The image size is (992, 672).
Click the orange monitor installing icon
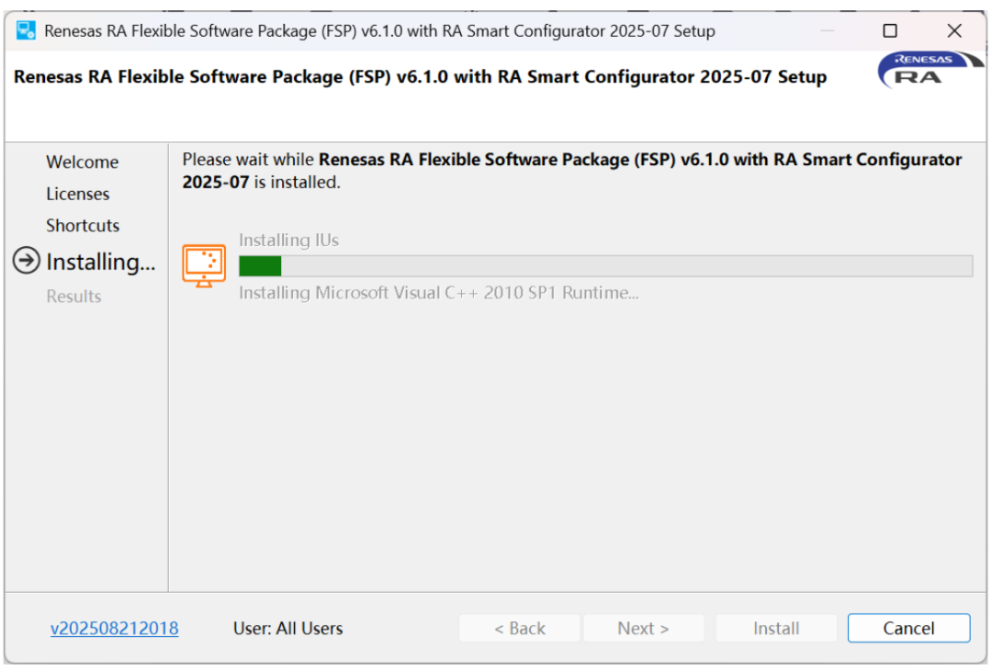(x=204, y=265)
